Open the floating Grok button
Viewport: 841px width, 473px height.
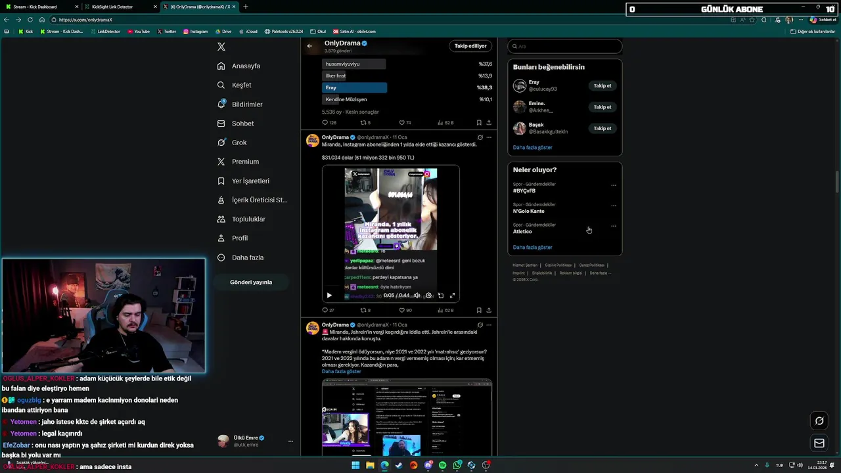pyautogui.click(x=819, y=420)
